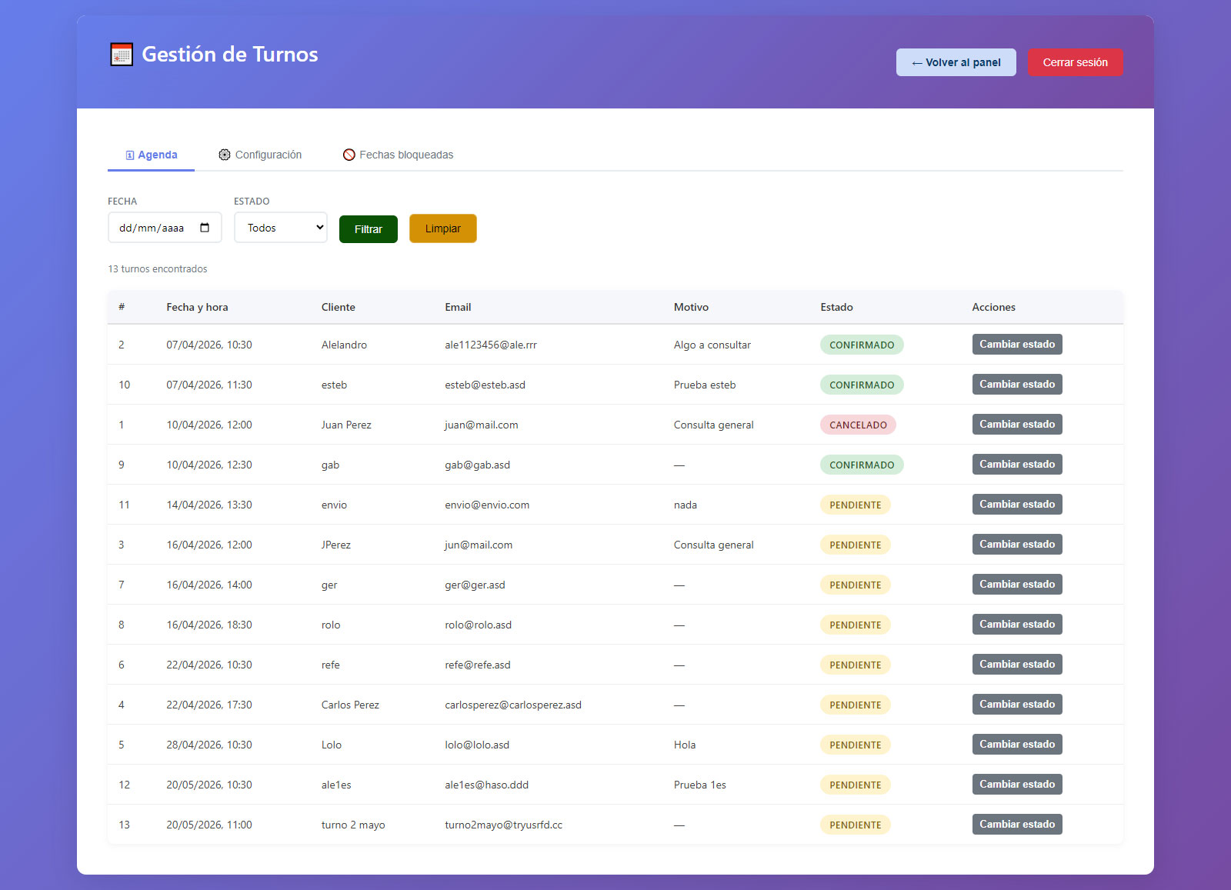Change status of Juan Perez's appointment
The height and width of the screenshot is (890, 1231).
(x=1017, y=425)
